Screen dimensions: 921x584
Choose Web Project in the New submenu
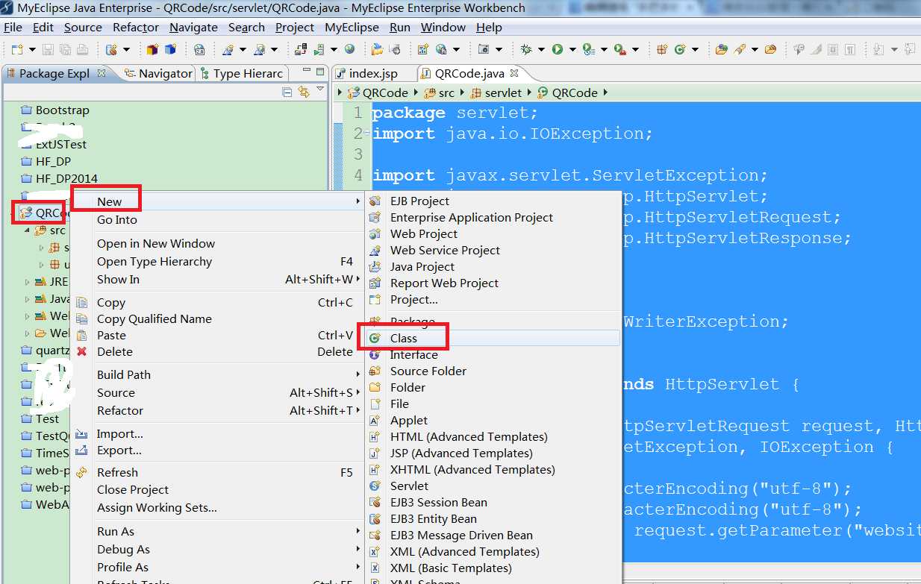tap(493, 233)
